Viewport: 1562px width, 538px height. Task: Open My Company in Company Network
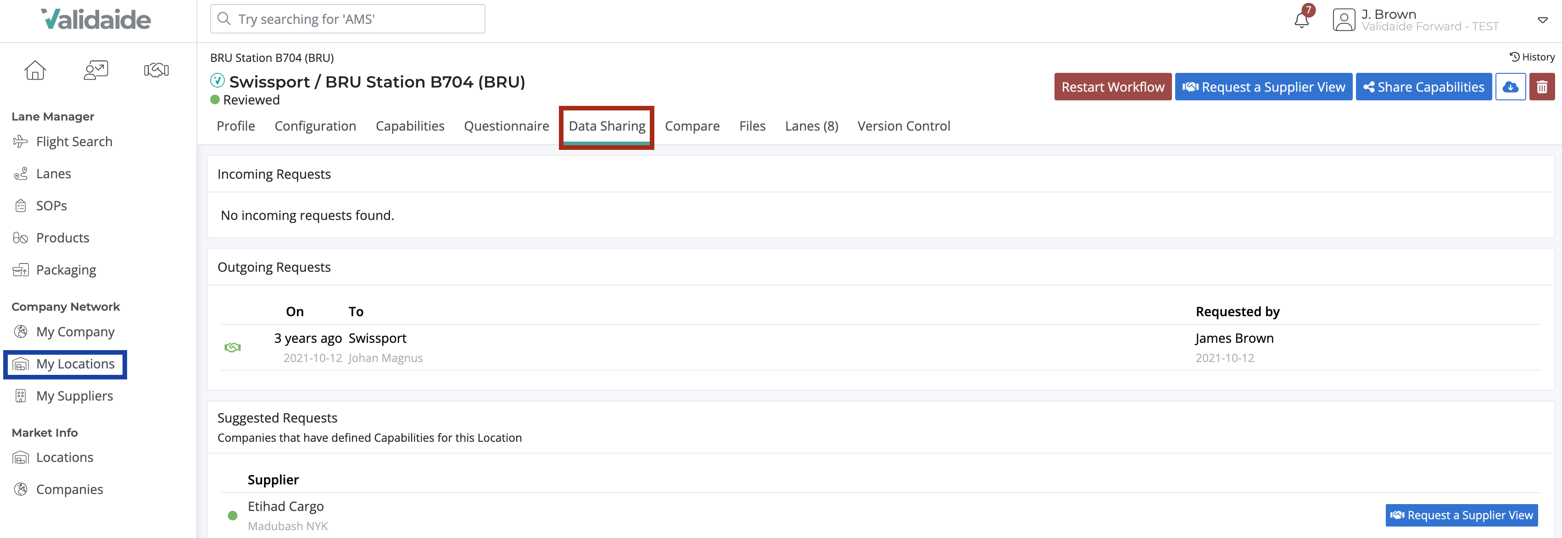(75, 332)
